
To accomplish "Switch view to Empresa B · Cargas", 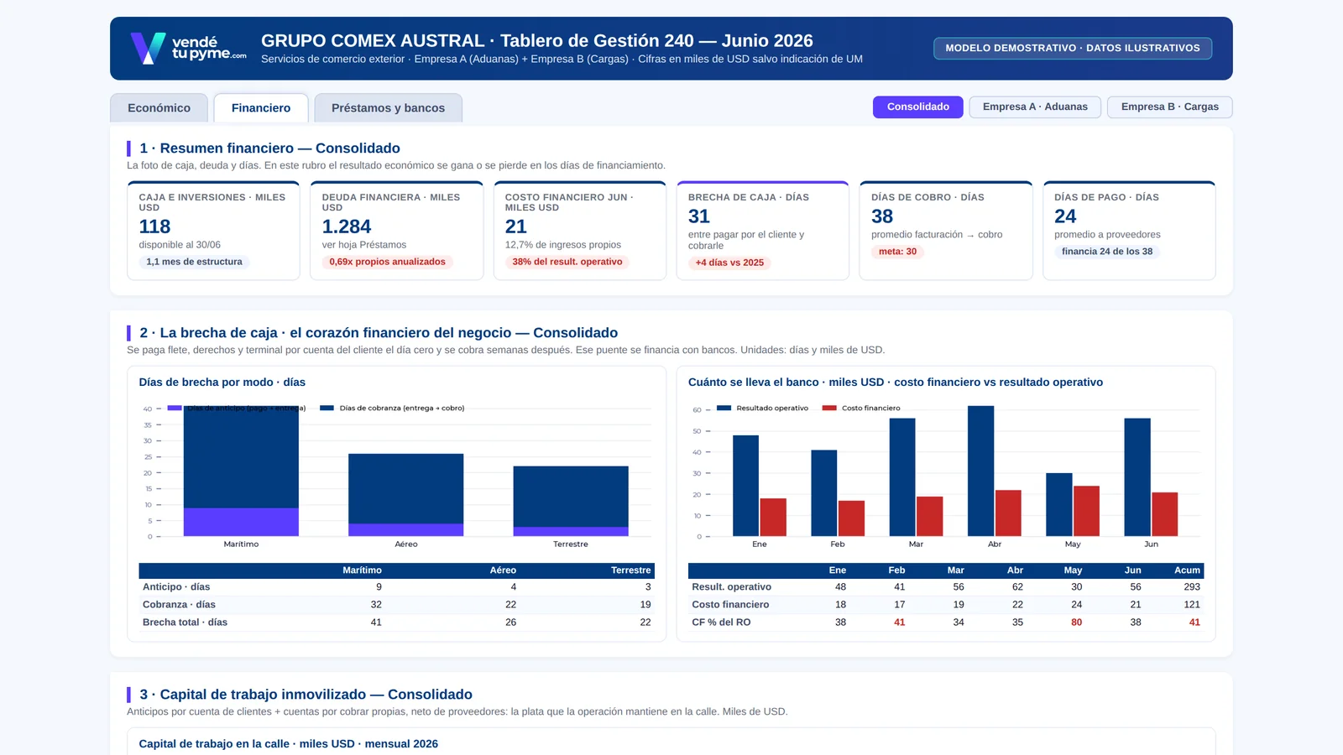I will (x=1170, y=107).
